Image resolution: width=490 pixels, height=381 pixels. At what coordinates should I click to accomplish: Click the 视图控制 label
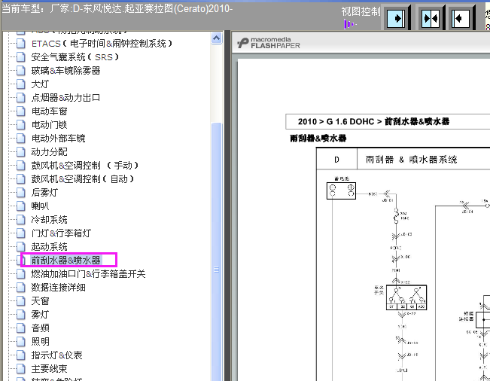tap(361, 11)
